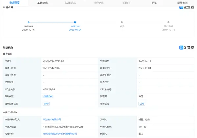The width and height of the screenshot is (197, 138).
Task: Click the 预估到期 timeline dot
Action: 168,22
